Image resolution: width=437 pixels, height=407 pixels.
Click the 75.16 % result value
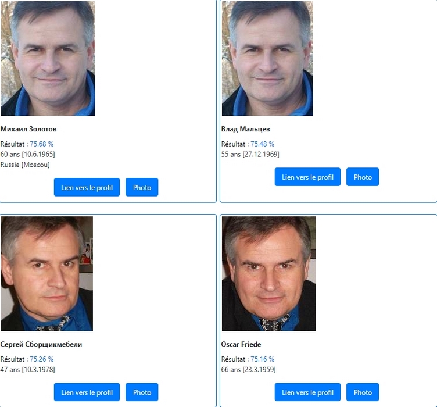pos(262,359)
